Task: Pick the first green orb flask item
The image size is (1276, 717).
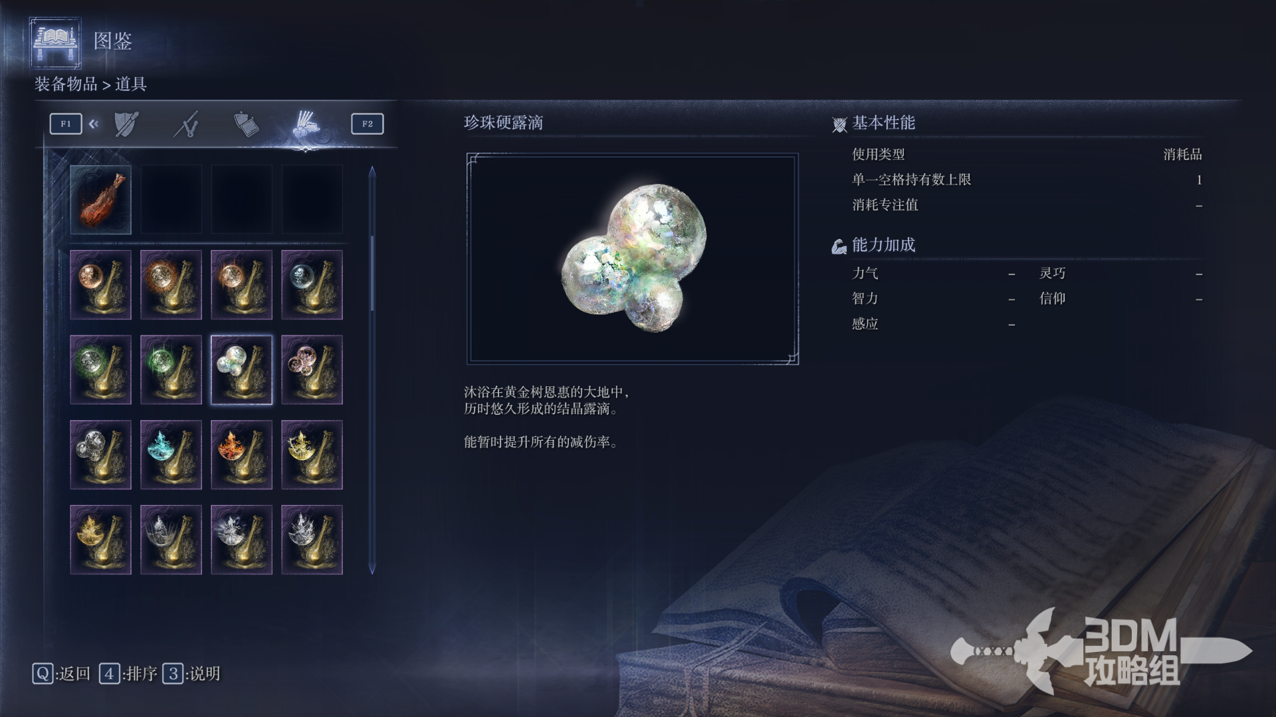Action: pos(100,370)
